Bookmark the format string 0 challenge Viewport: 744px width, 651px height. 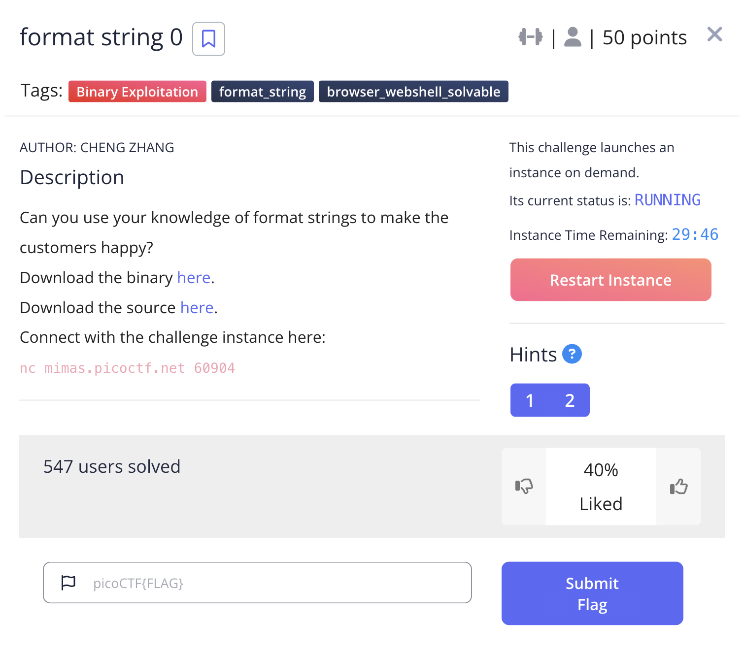208,39
